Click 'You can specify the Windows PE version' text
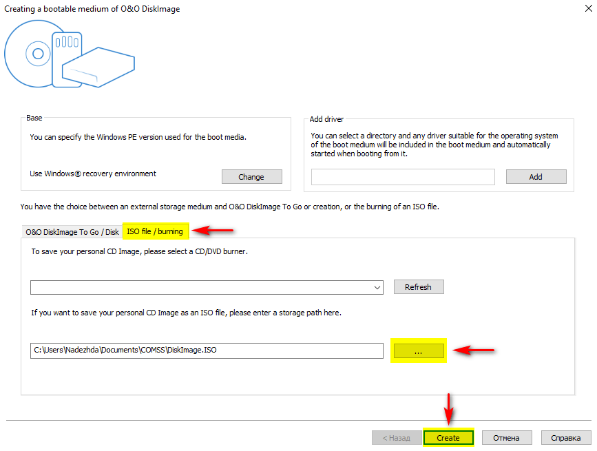This screenshot has width=597, height=451. point(138,137)
